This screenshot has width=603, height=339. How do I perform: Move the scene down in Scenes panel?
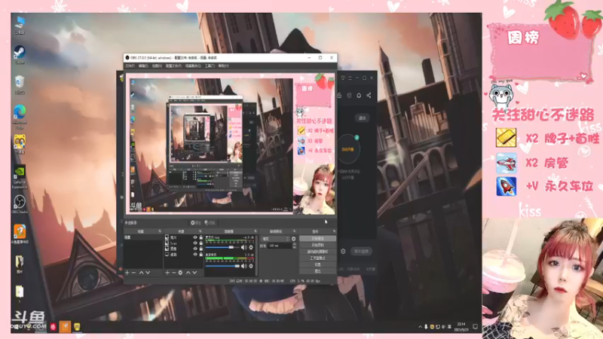point(148,273)
